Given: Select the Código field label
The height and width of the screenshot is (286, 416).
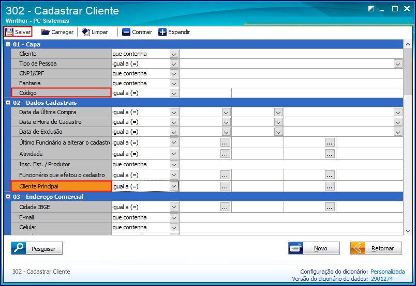Looking at the screenshot, I should [x=61, y=93].
